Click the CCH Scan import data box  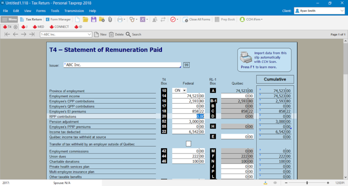coord(264,60)
